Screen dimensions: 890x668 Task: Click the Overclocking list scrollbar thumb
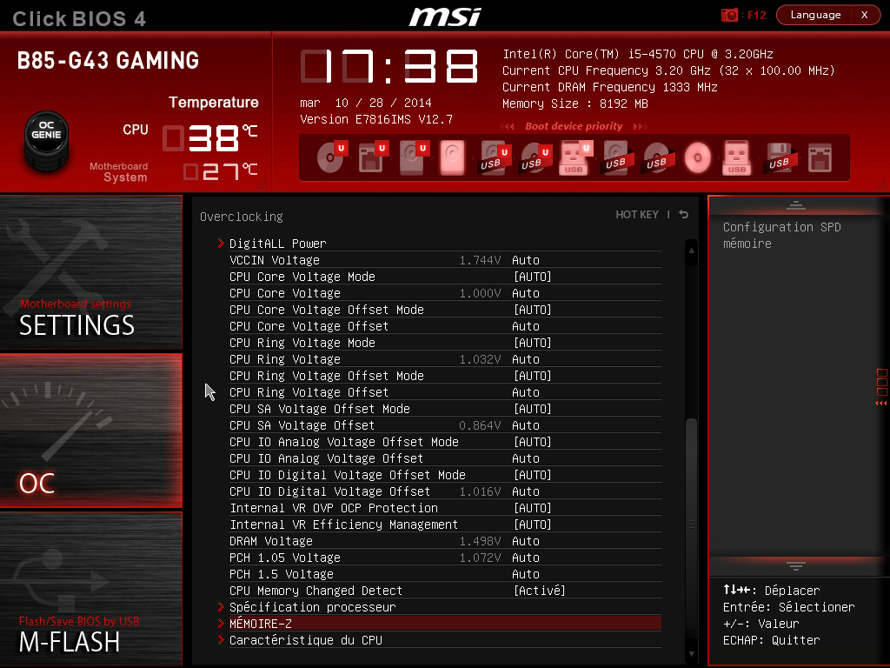(691, 523)
